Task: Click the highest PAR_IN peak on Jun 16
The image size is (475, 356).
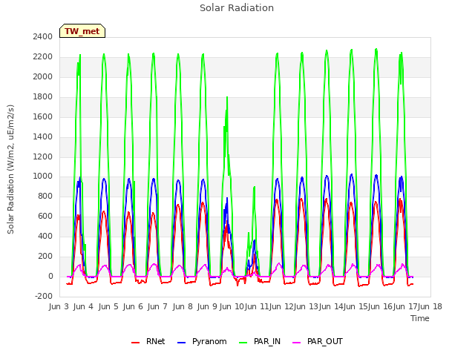Action: coord(376,49)
